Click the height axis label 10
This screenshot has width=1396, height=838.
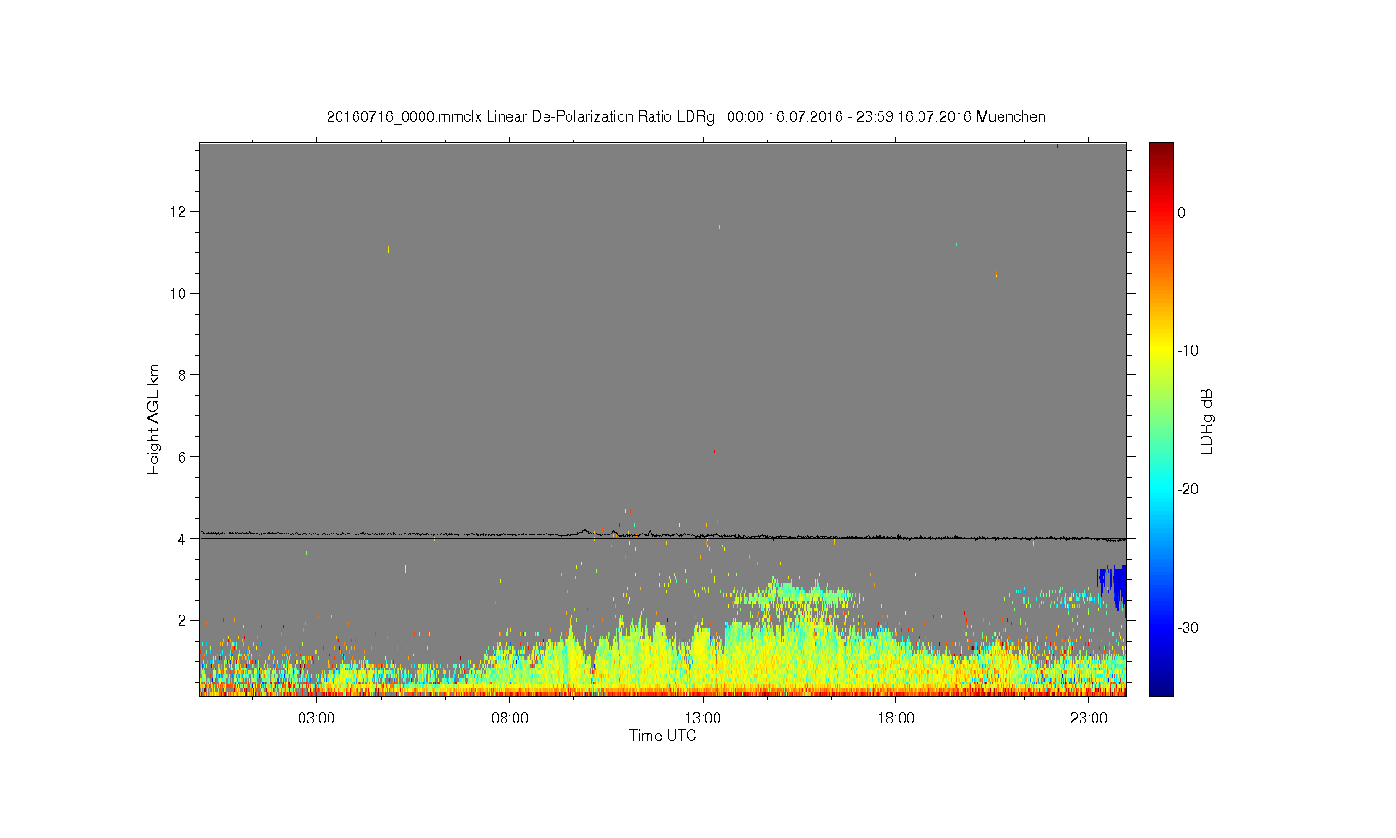tap(179, 293)
